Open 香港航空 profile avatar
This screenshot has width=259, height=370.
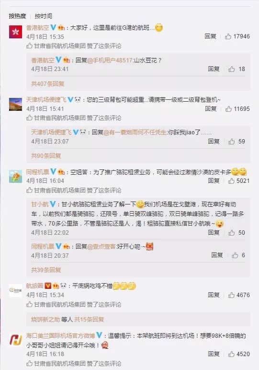15,32
